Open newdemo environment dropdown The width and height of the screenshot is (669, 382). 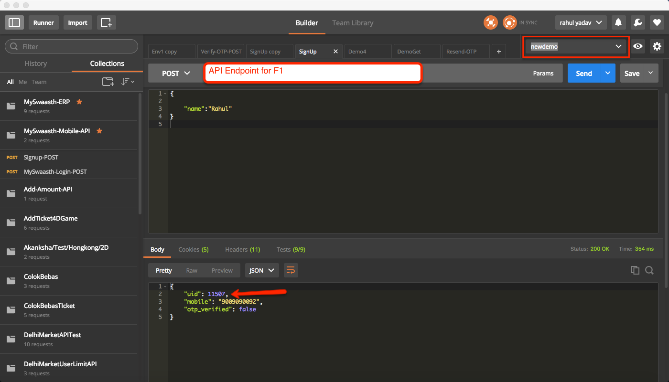pos(576,46)
